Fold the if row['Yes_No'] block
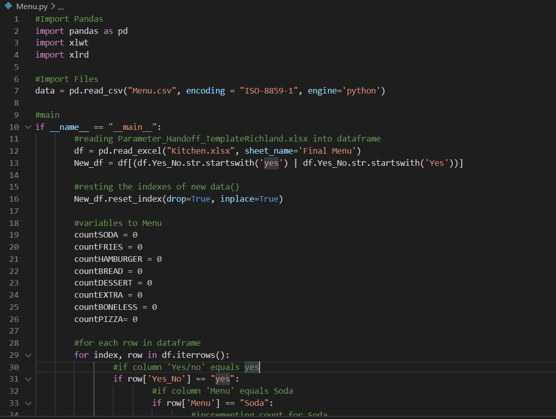This screenshot has width=556, height=419. (x=28, y=379)
